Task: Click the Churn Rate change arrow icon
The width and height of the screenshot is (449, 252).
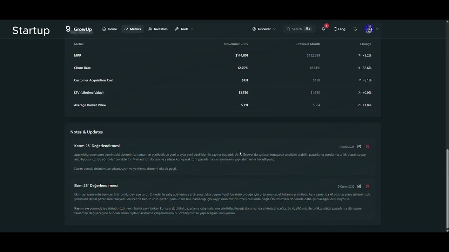Action: (x=358, y=68)
